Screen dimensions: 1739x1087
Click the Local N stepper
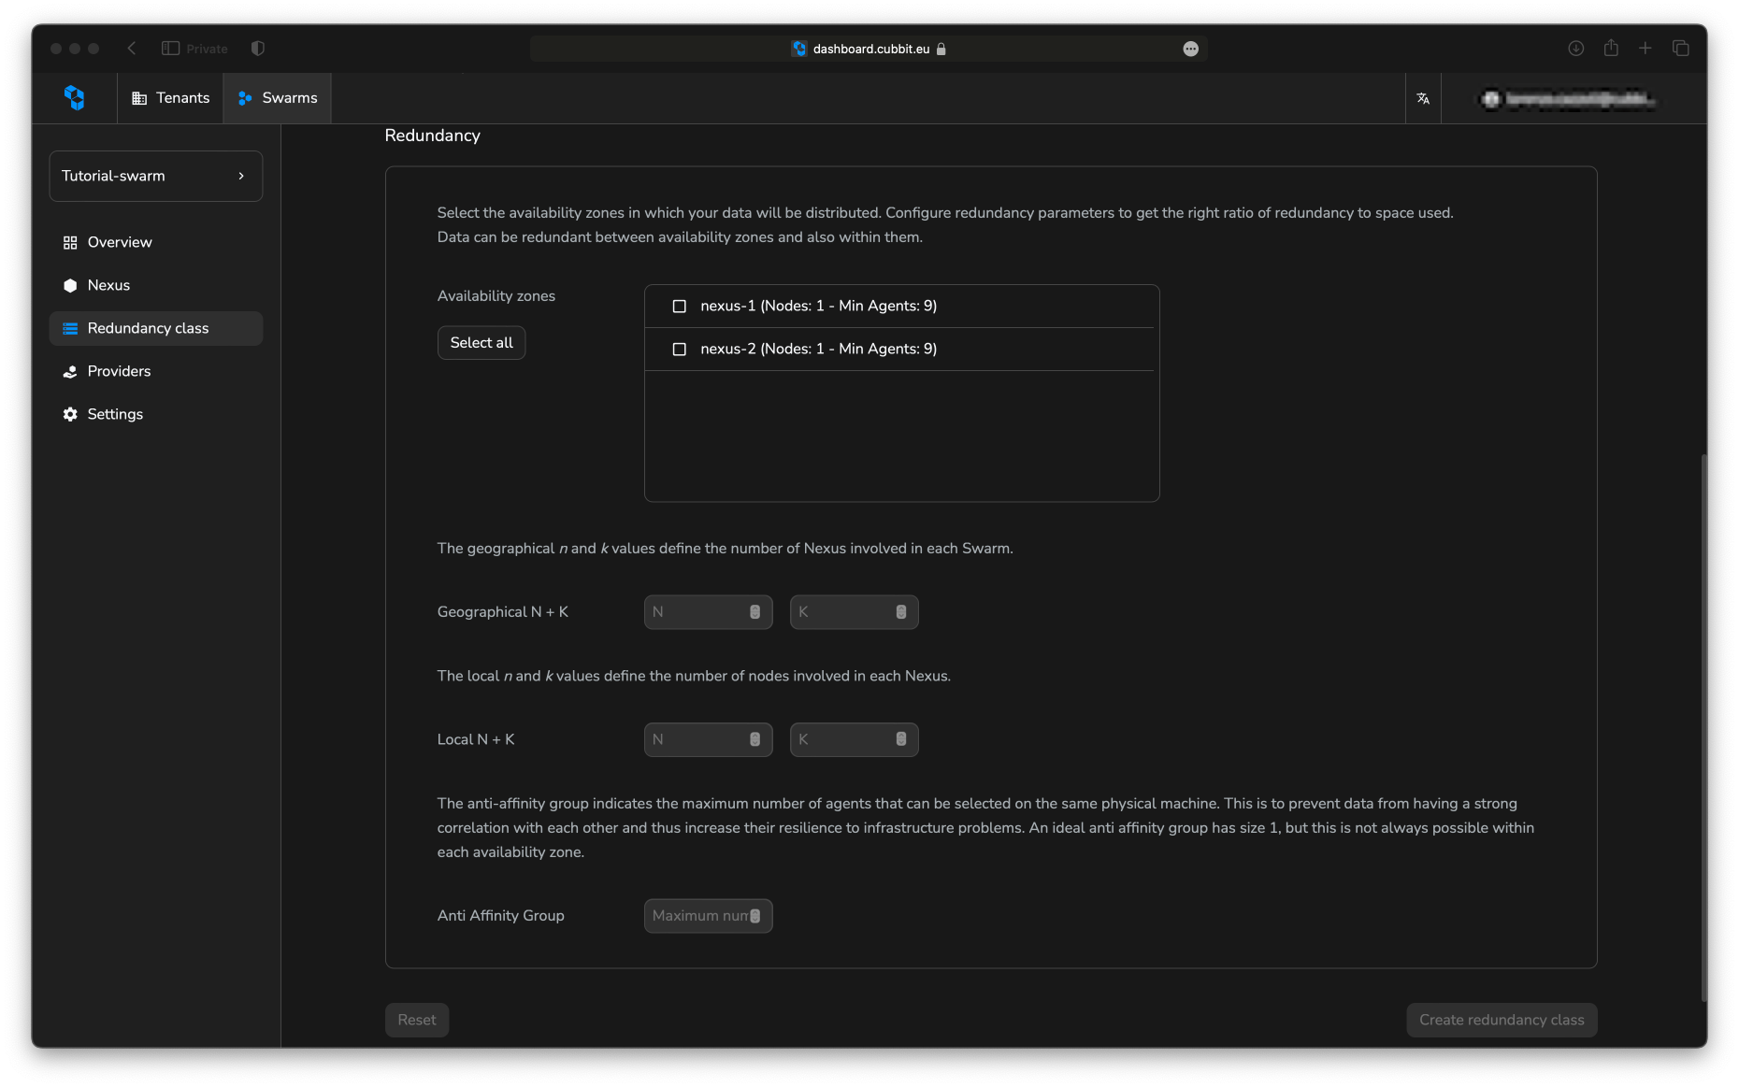tap(755, 739)
